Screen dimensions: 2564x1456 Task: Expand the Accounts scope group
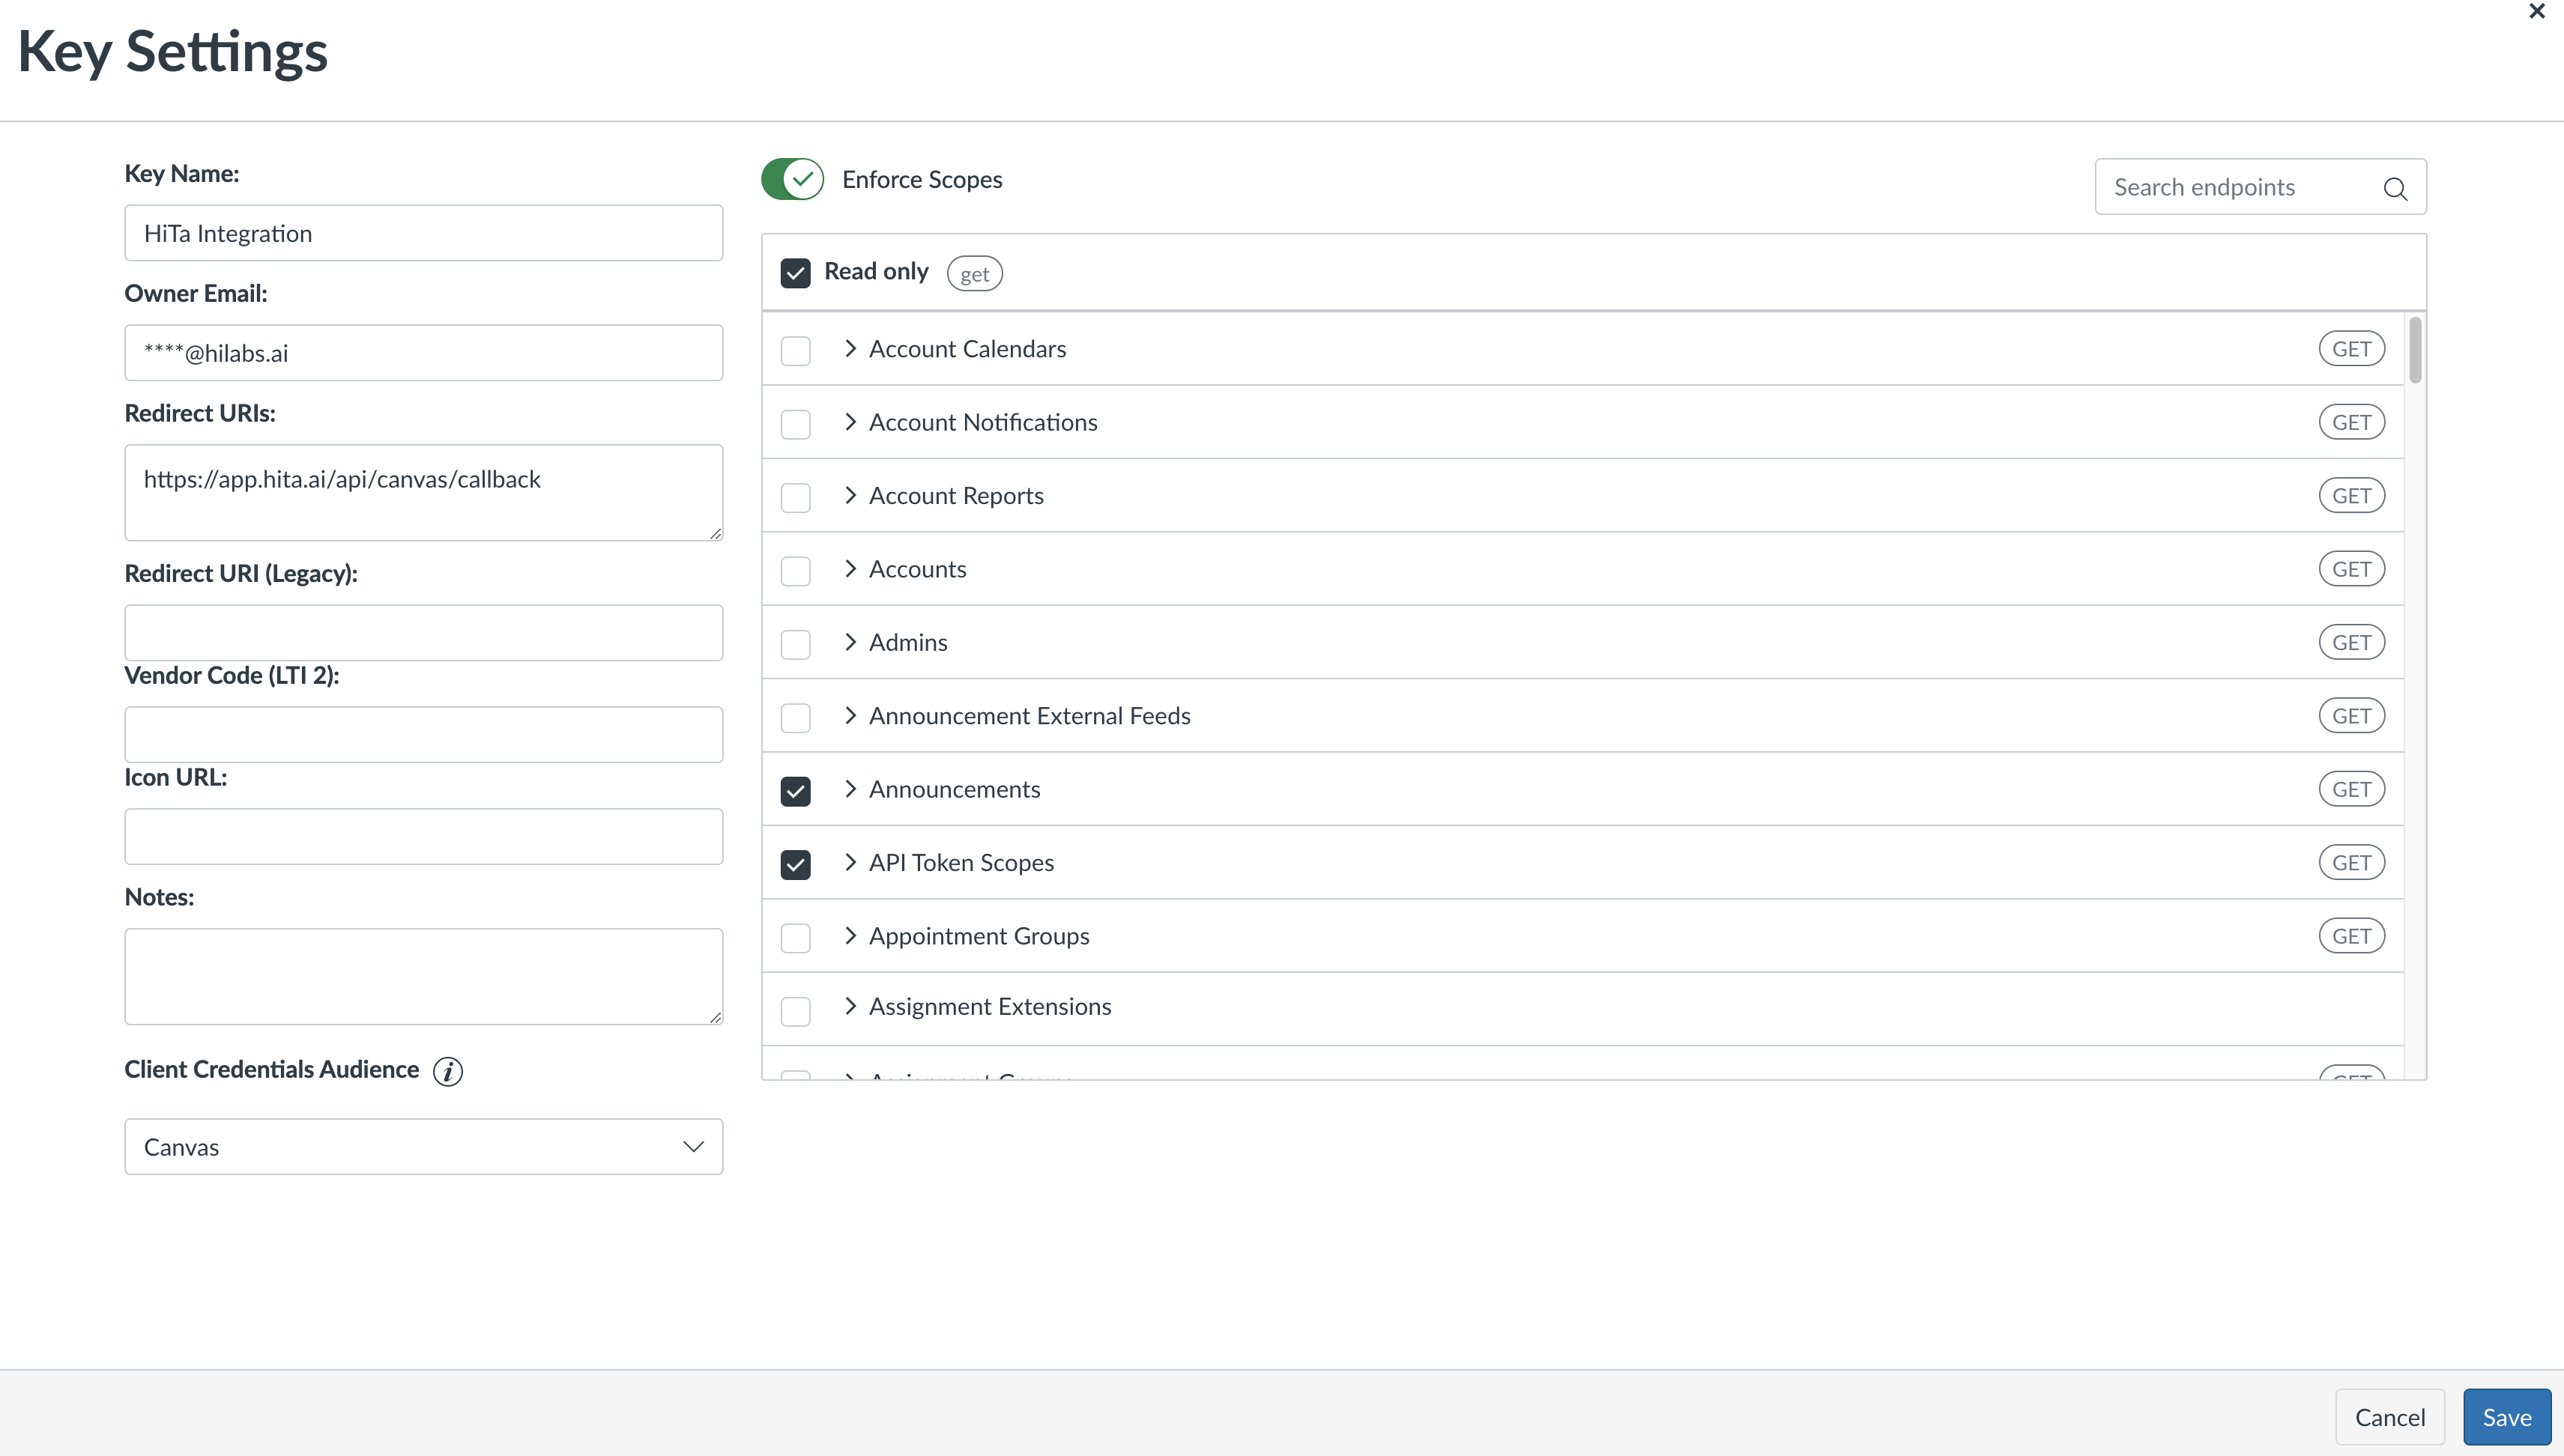(x=850, y=568)
